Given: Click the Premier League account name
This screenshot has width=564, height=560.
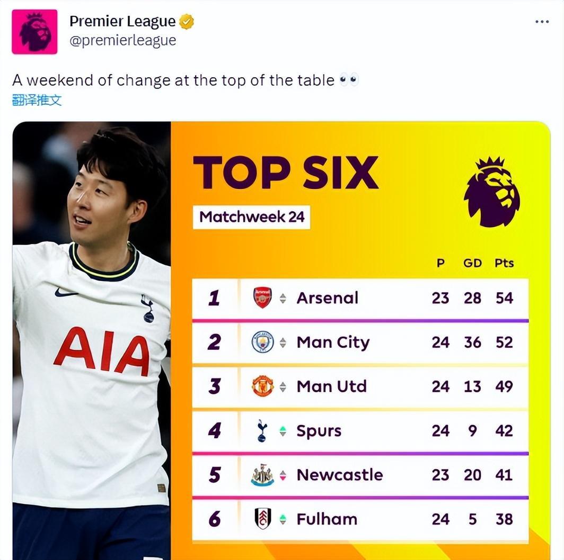Looking at the screenshot, I should coord(122,21).
